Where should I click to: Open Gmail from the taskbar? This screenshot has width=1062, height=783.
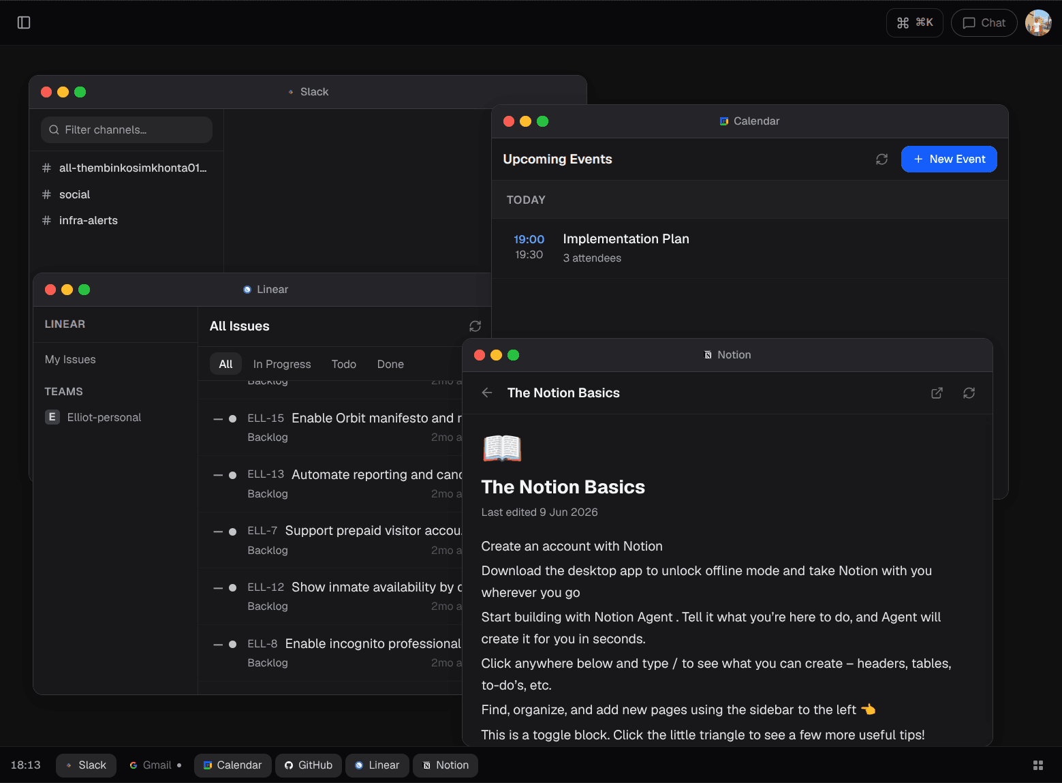coord(155,765)
